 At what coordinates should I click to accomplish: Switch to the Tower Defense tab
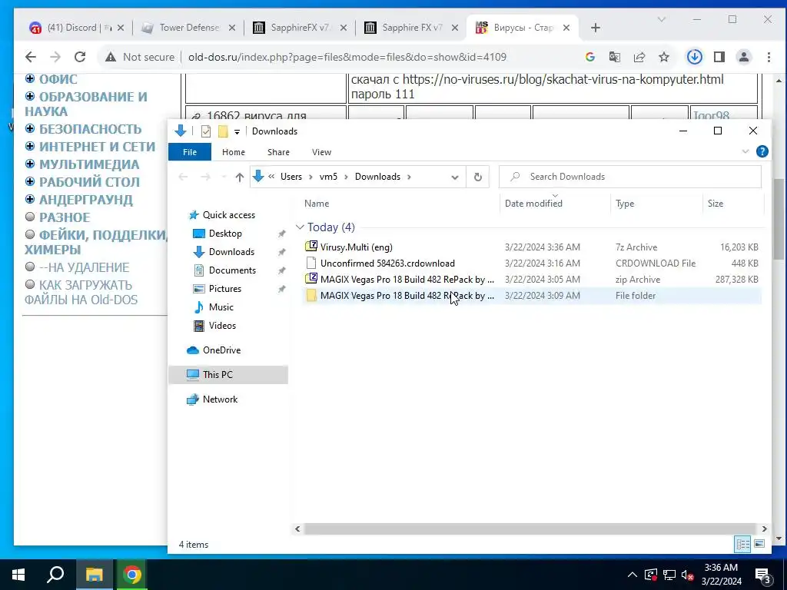(188, 28)
